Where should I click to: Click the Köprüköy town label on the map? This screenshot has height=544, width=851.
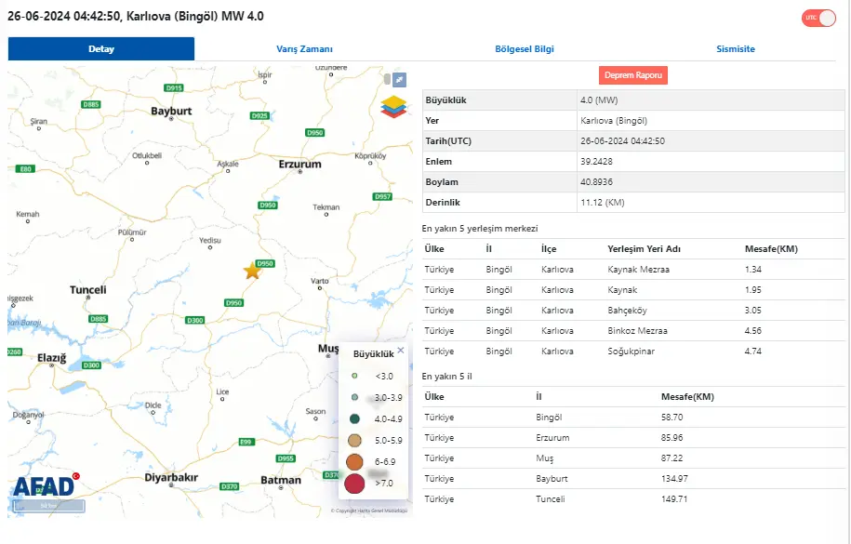click(370, 156)
